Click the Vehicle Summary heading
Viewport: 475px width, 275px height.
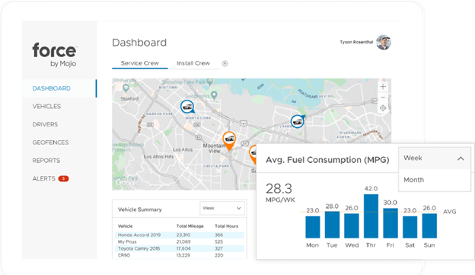tap(139, 209)
